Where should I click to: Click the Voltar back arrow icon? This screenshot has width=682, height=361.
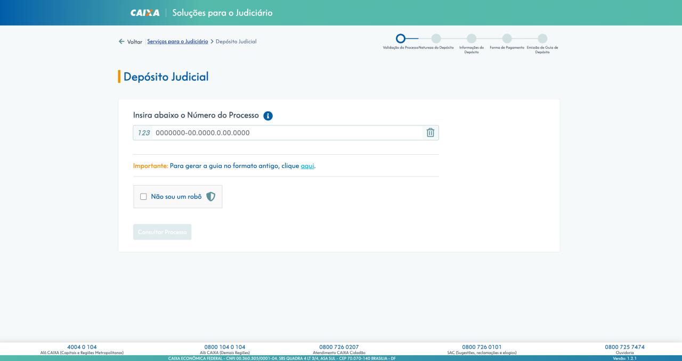click(121, 41)
